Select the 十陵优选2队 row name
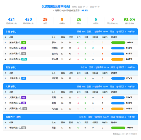The image size is (141, 140). coord(15,78)
